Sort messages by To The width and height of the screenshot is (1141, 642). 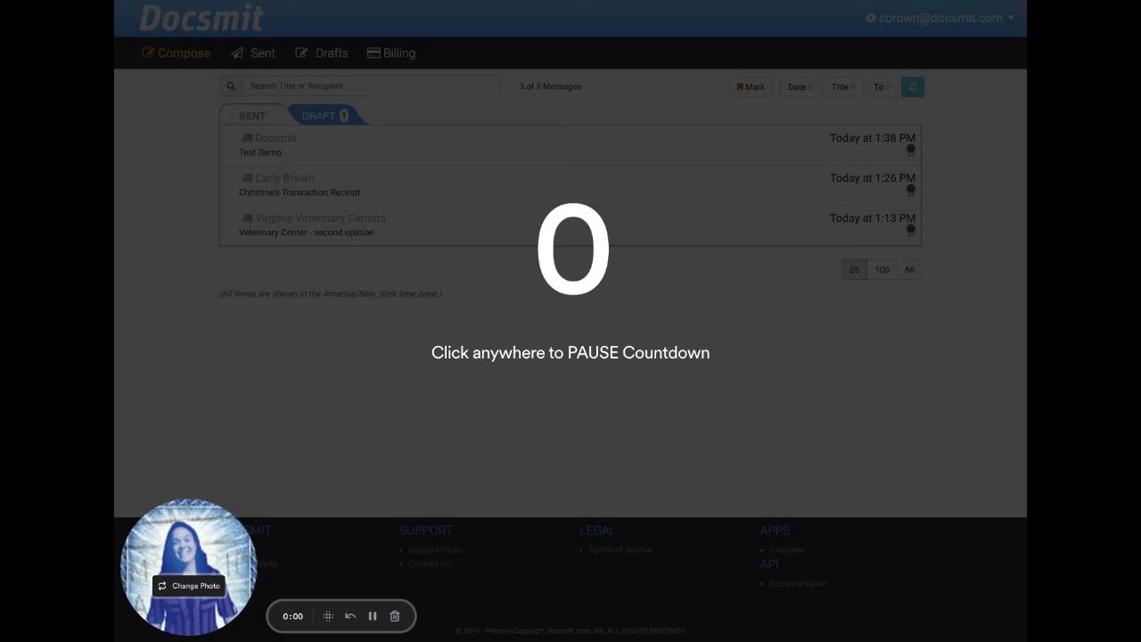pyautogui.click(x=882, y=86)
